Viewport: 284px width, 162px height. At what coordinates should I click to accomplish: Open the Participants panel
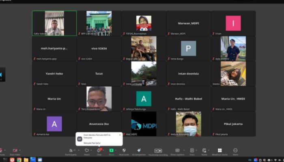tap(71, 151)
